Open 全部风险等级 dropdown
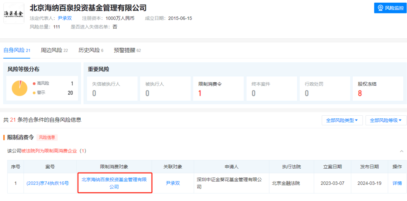407x201 pixels. (386, 120)
